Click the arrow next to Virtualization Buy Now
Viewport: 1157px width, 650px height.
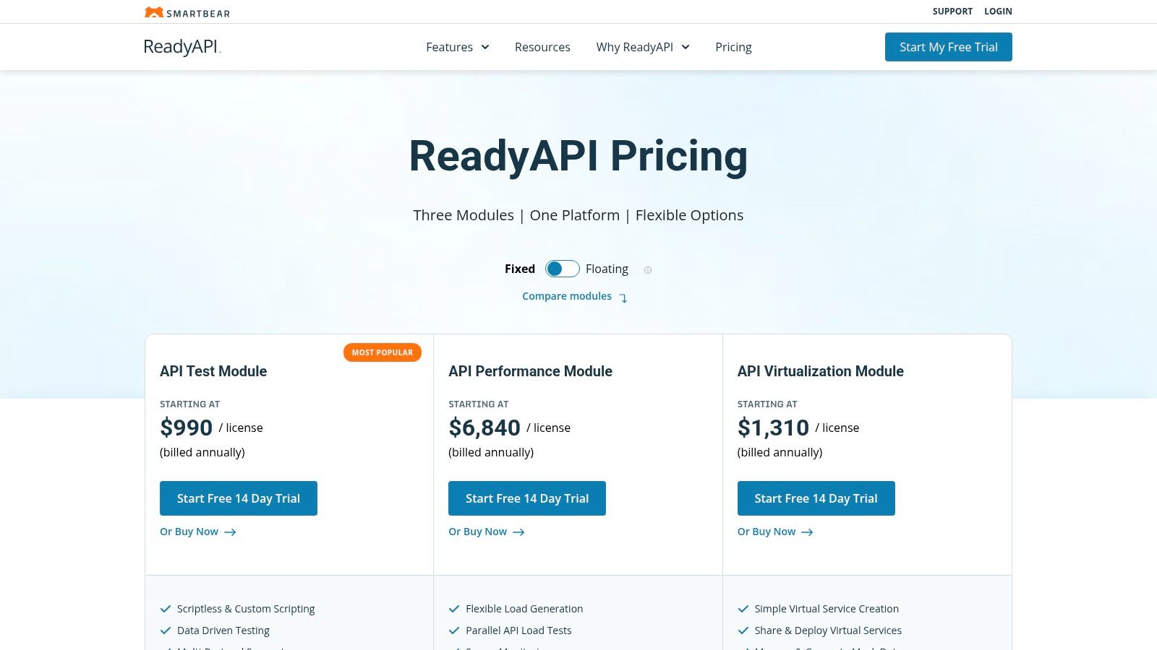(808, 532)
